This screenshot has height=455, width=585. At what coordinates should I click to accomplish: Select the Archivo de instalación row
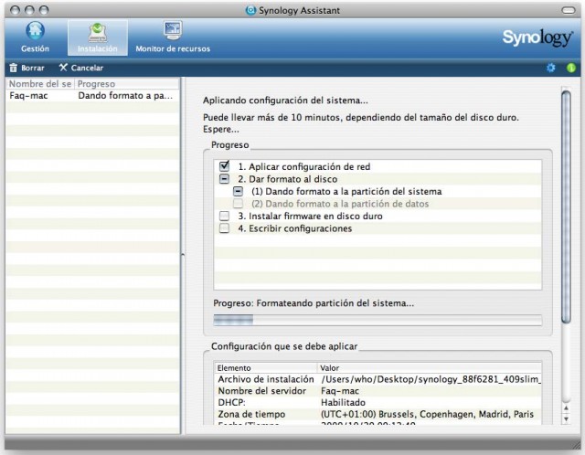(x=378, y=379)
